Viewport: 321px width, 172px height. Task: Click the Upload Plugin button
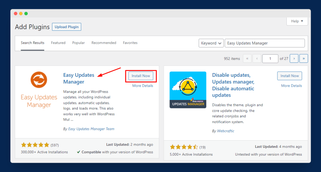coord(67,27)
